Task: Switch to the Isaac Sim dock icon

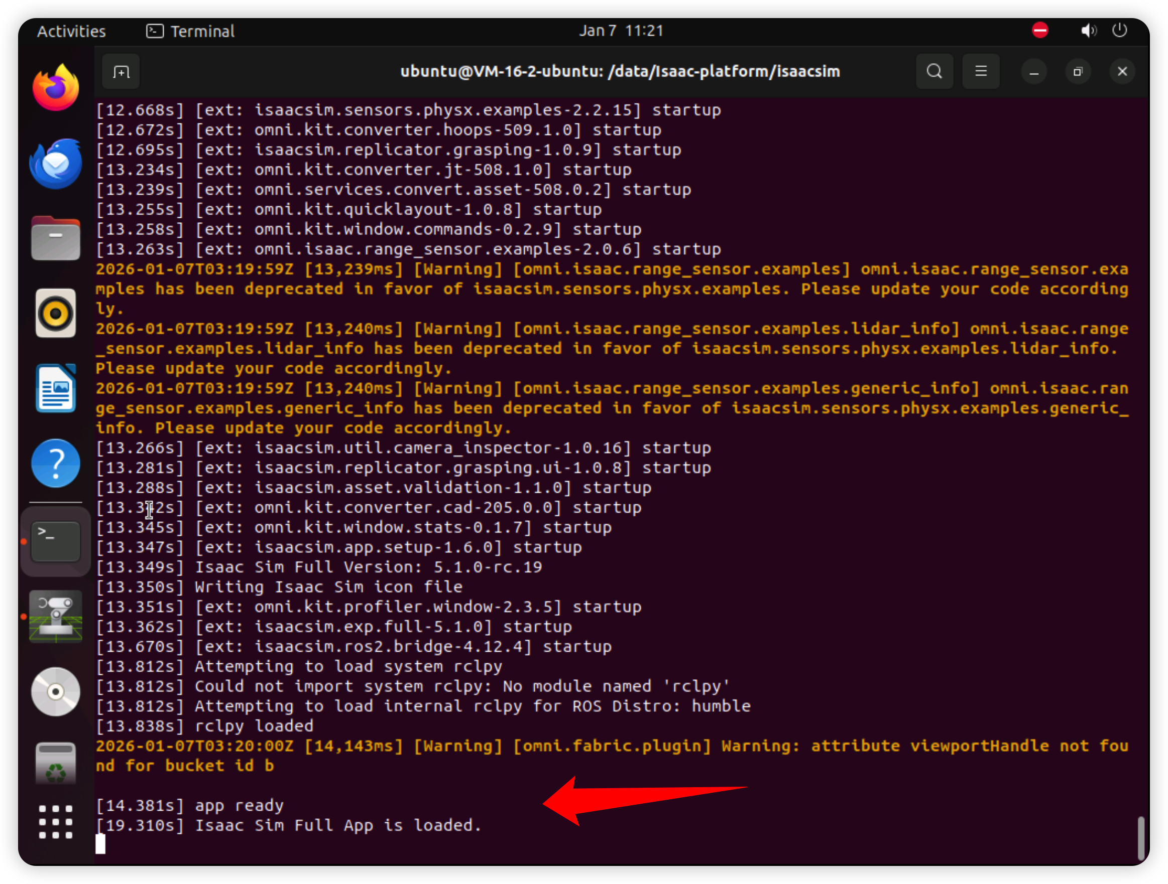Action: (x=55, y=616)
